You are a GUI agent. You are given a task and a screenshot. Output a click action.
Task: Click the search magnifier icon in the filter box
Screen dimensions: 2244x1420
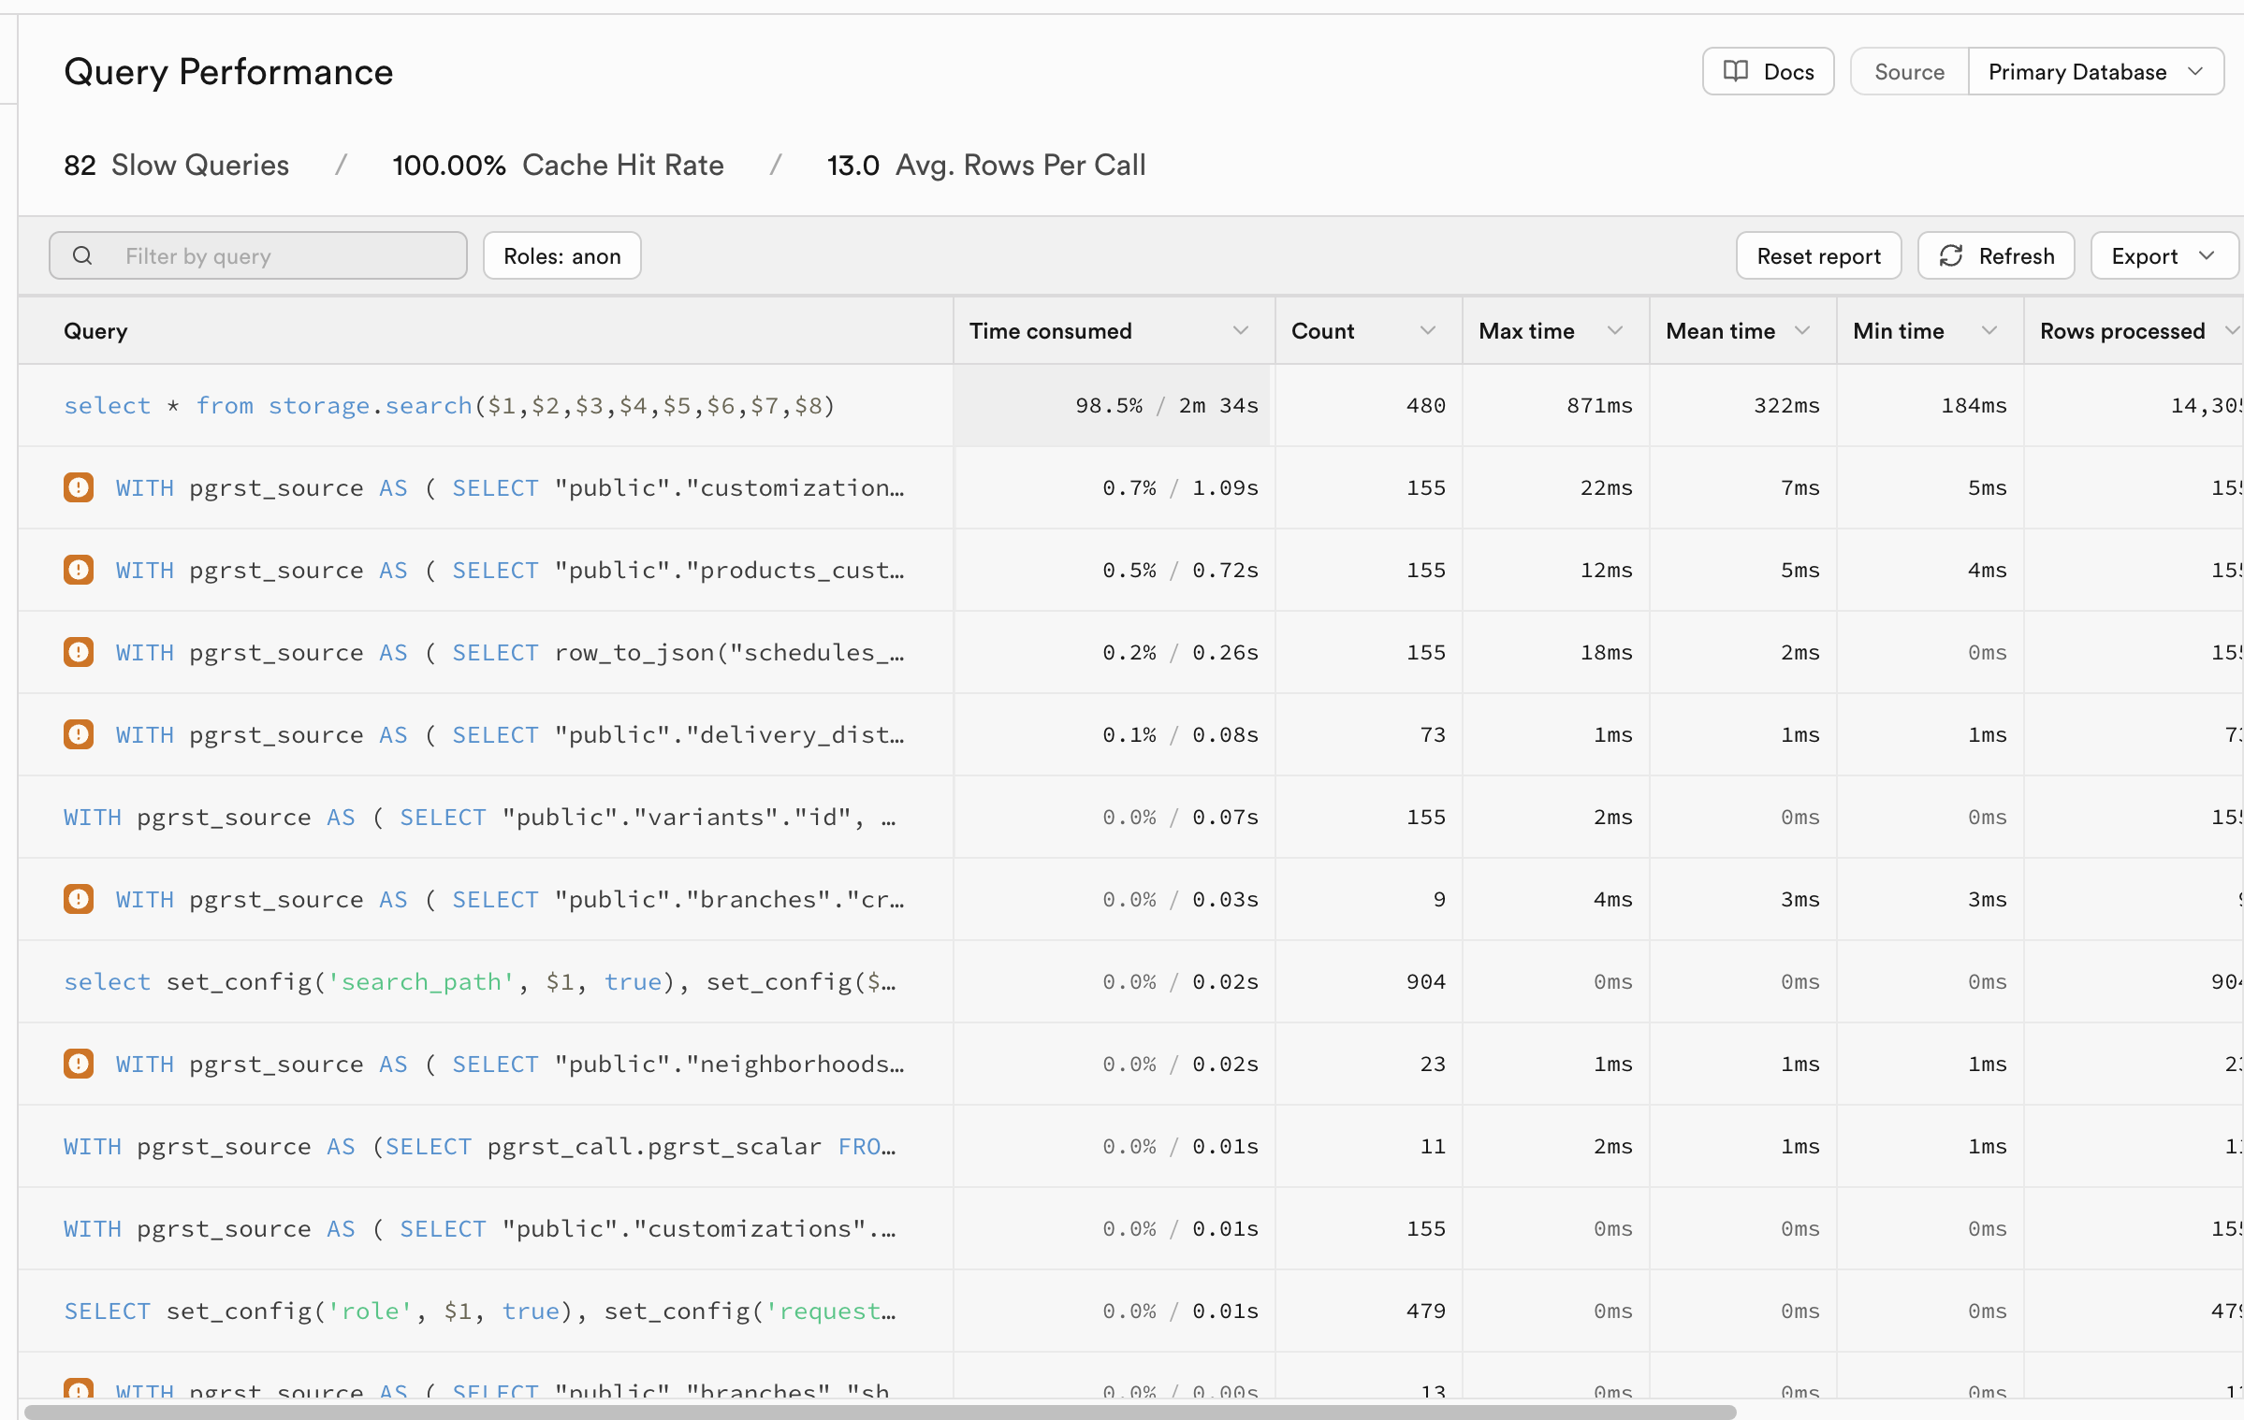click(x=82, y=255)
